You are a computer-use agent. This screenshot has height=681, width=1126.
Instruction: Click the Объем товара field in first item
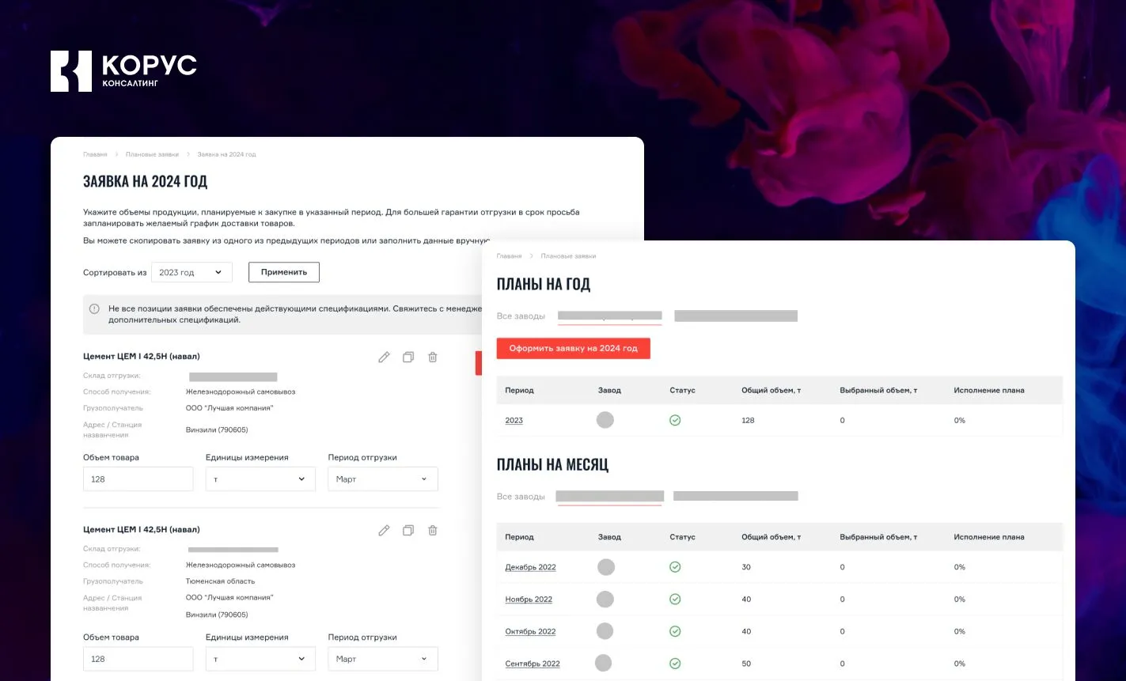tap(138, 479)
